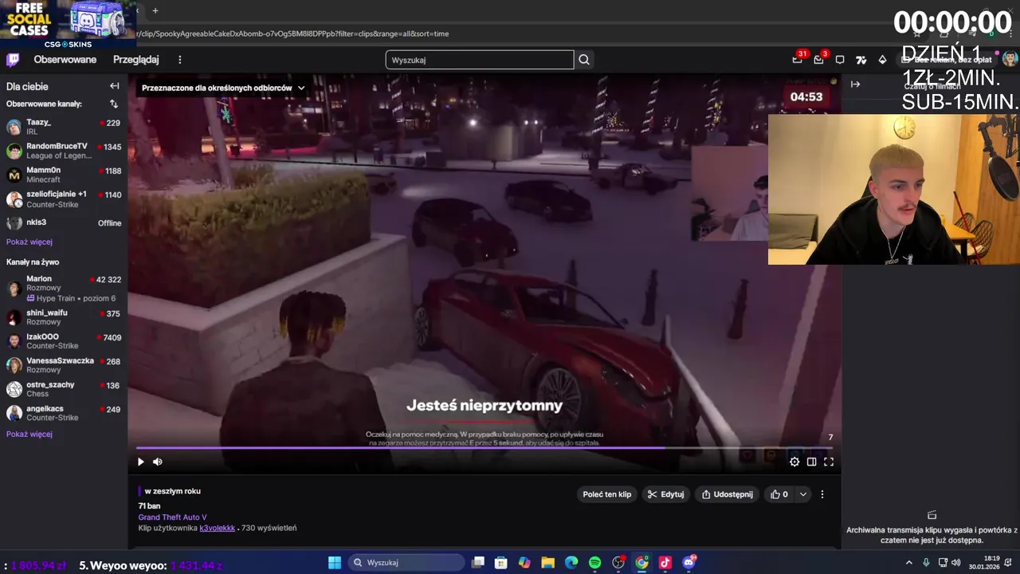Open Microsoft Store from the taskbar
1020x574 pixels.
pos(501,563)
